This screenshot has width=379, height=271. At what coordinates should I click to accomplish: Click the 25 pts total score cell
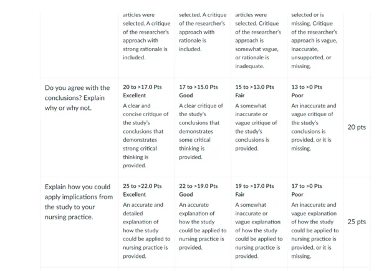(357, 222)
